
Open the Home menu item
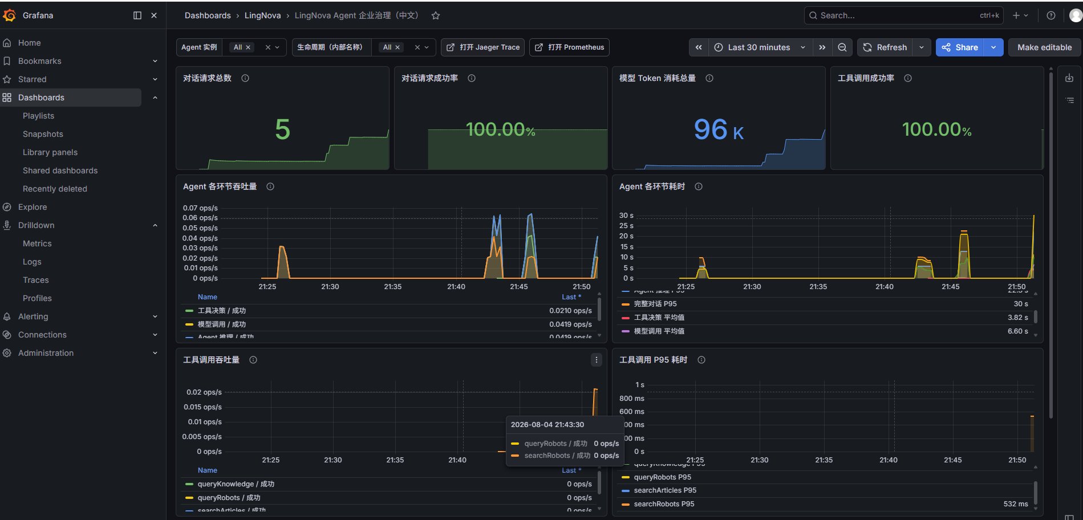click(x=29, y=43)
